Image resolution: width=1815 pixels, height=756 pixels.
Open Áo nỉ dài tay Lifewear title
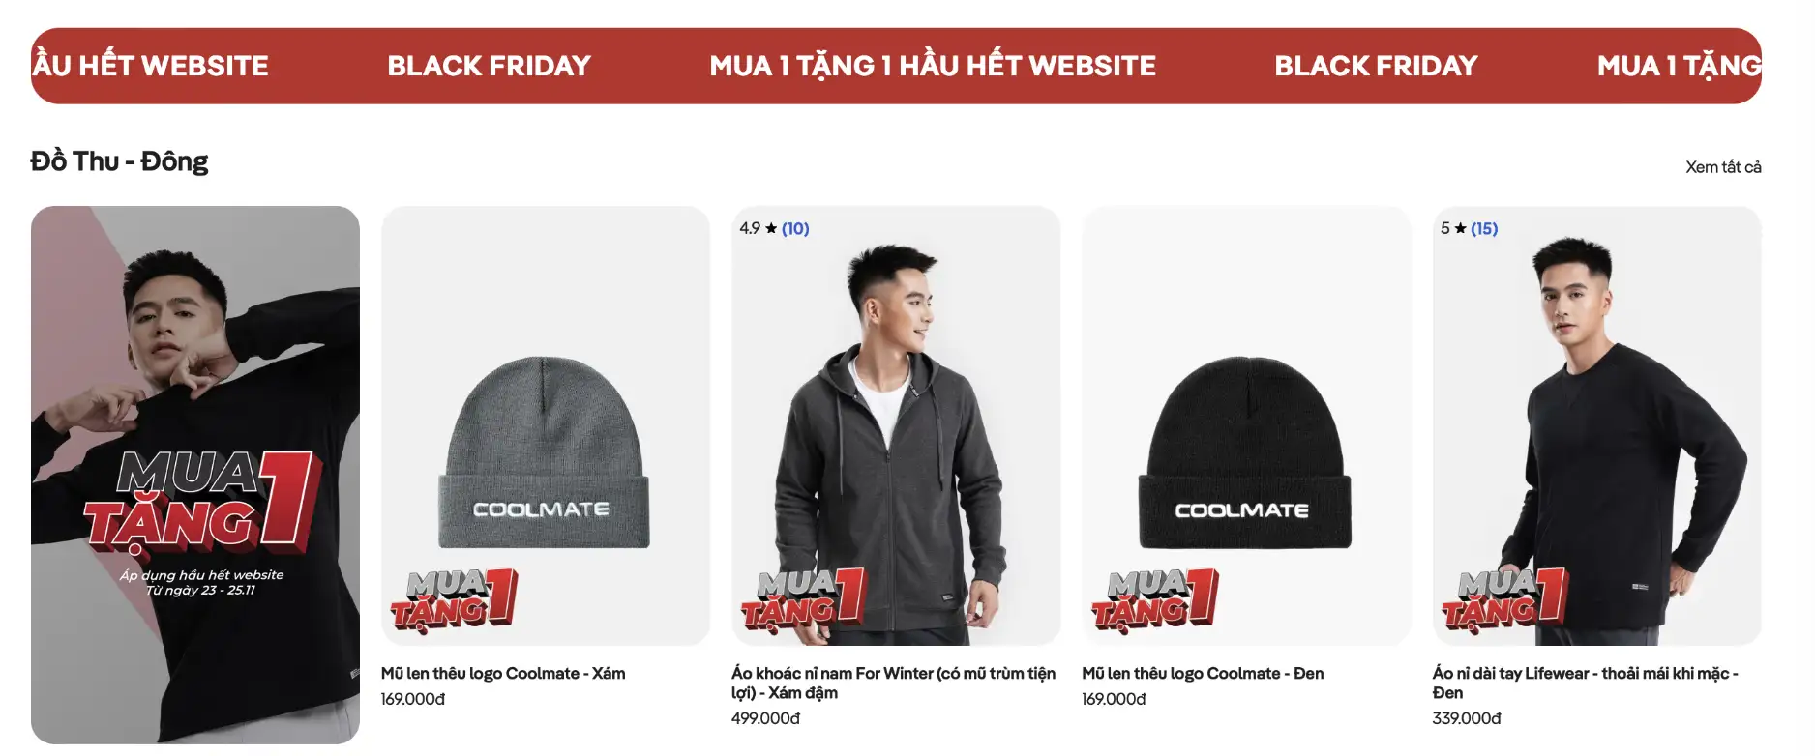coord(1585,683)
